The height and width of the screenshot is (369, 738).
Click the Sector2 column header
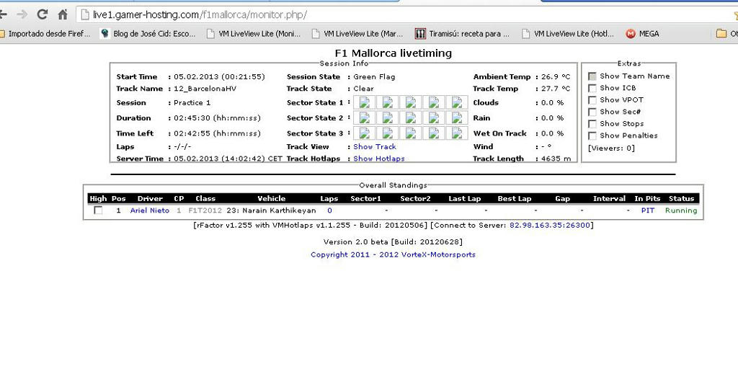click(x=415, y=199)
